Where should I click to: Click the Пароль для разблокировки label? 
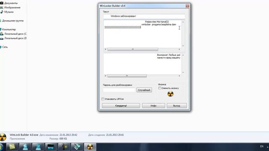tap(118, 85)
